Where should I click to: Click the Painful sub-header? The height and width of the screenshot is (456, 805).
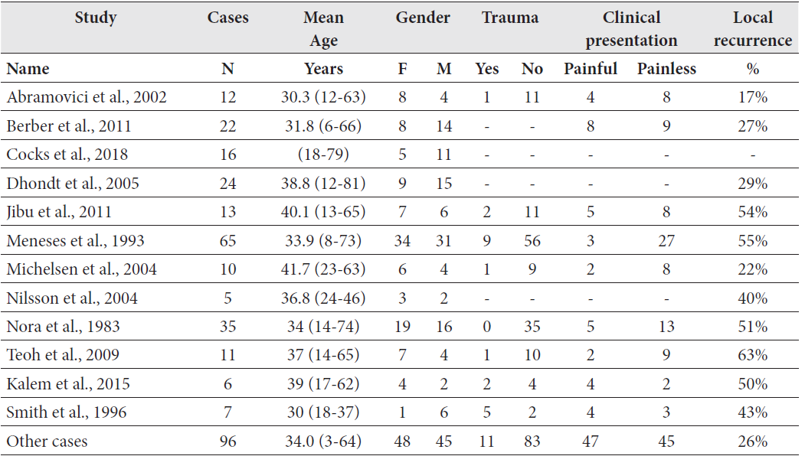tap(591, 69)
